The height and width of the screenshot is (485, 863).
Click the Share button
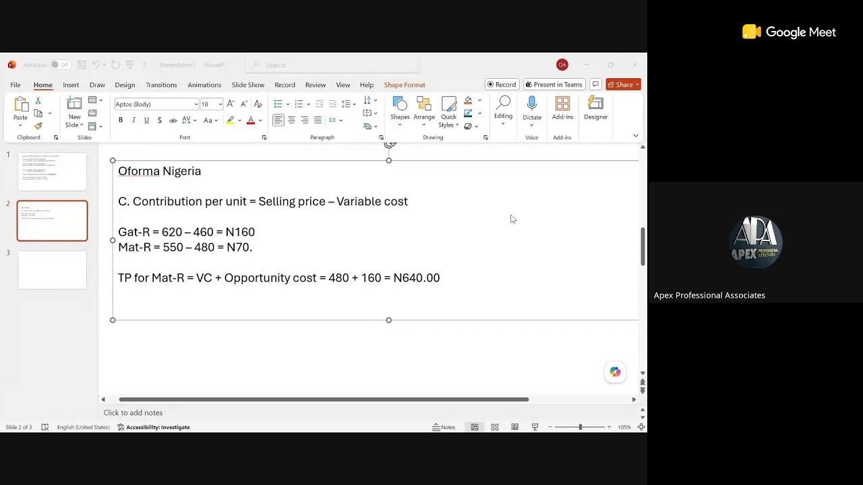tap(623, 84)
